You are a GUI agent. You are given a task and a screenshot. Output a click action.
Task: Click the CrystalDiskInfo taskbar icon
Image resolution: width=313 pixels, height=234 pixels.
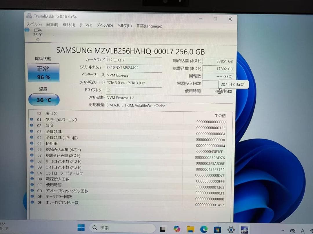[245, 230]
